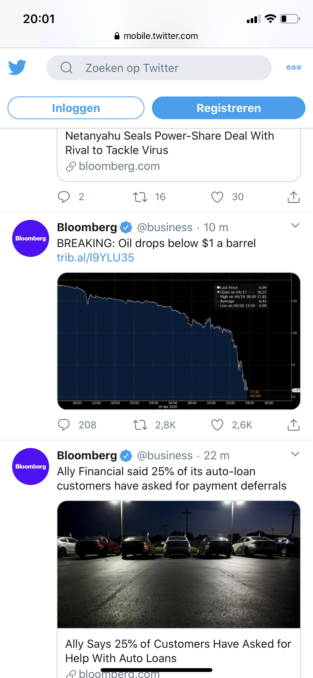Screen dimensions: 313x678
Task: Share the oil drops below $1 tweet
Action: pos(293,425)
